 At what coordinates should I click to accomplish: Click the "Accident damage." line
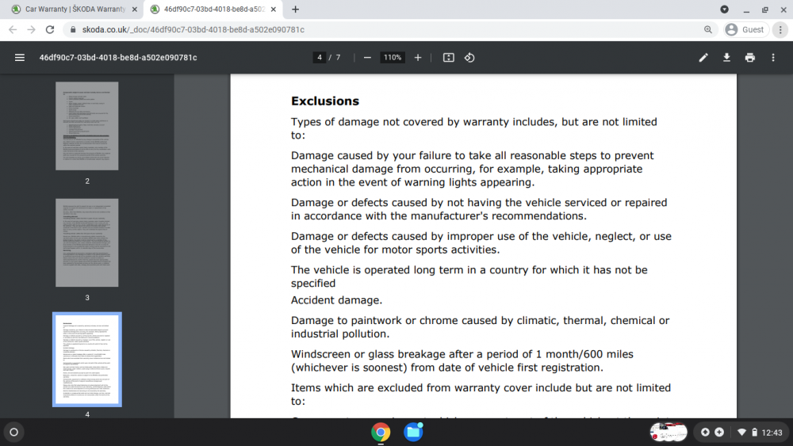336,300
